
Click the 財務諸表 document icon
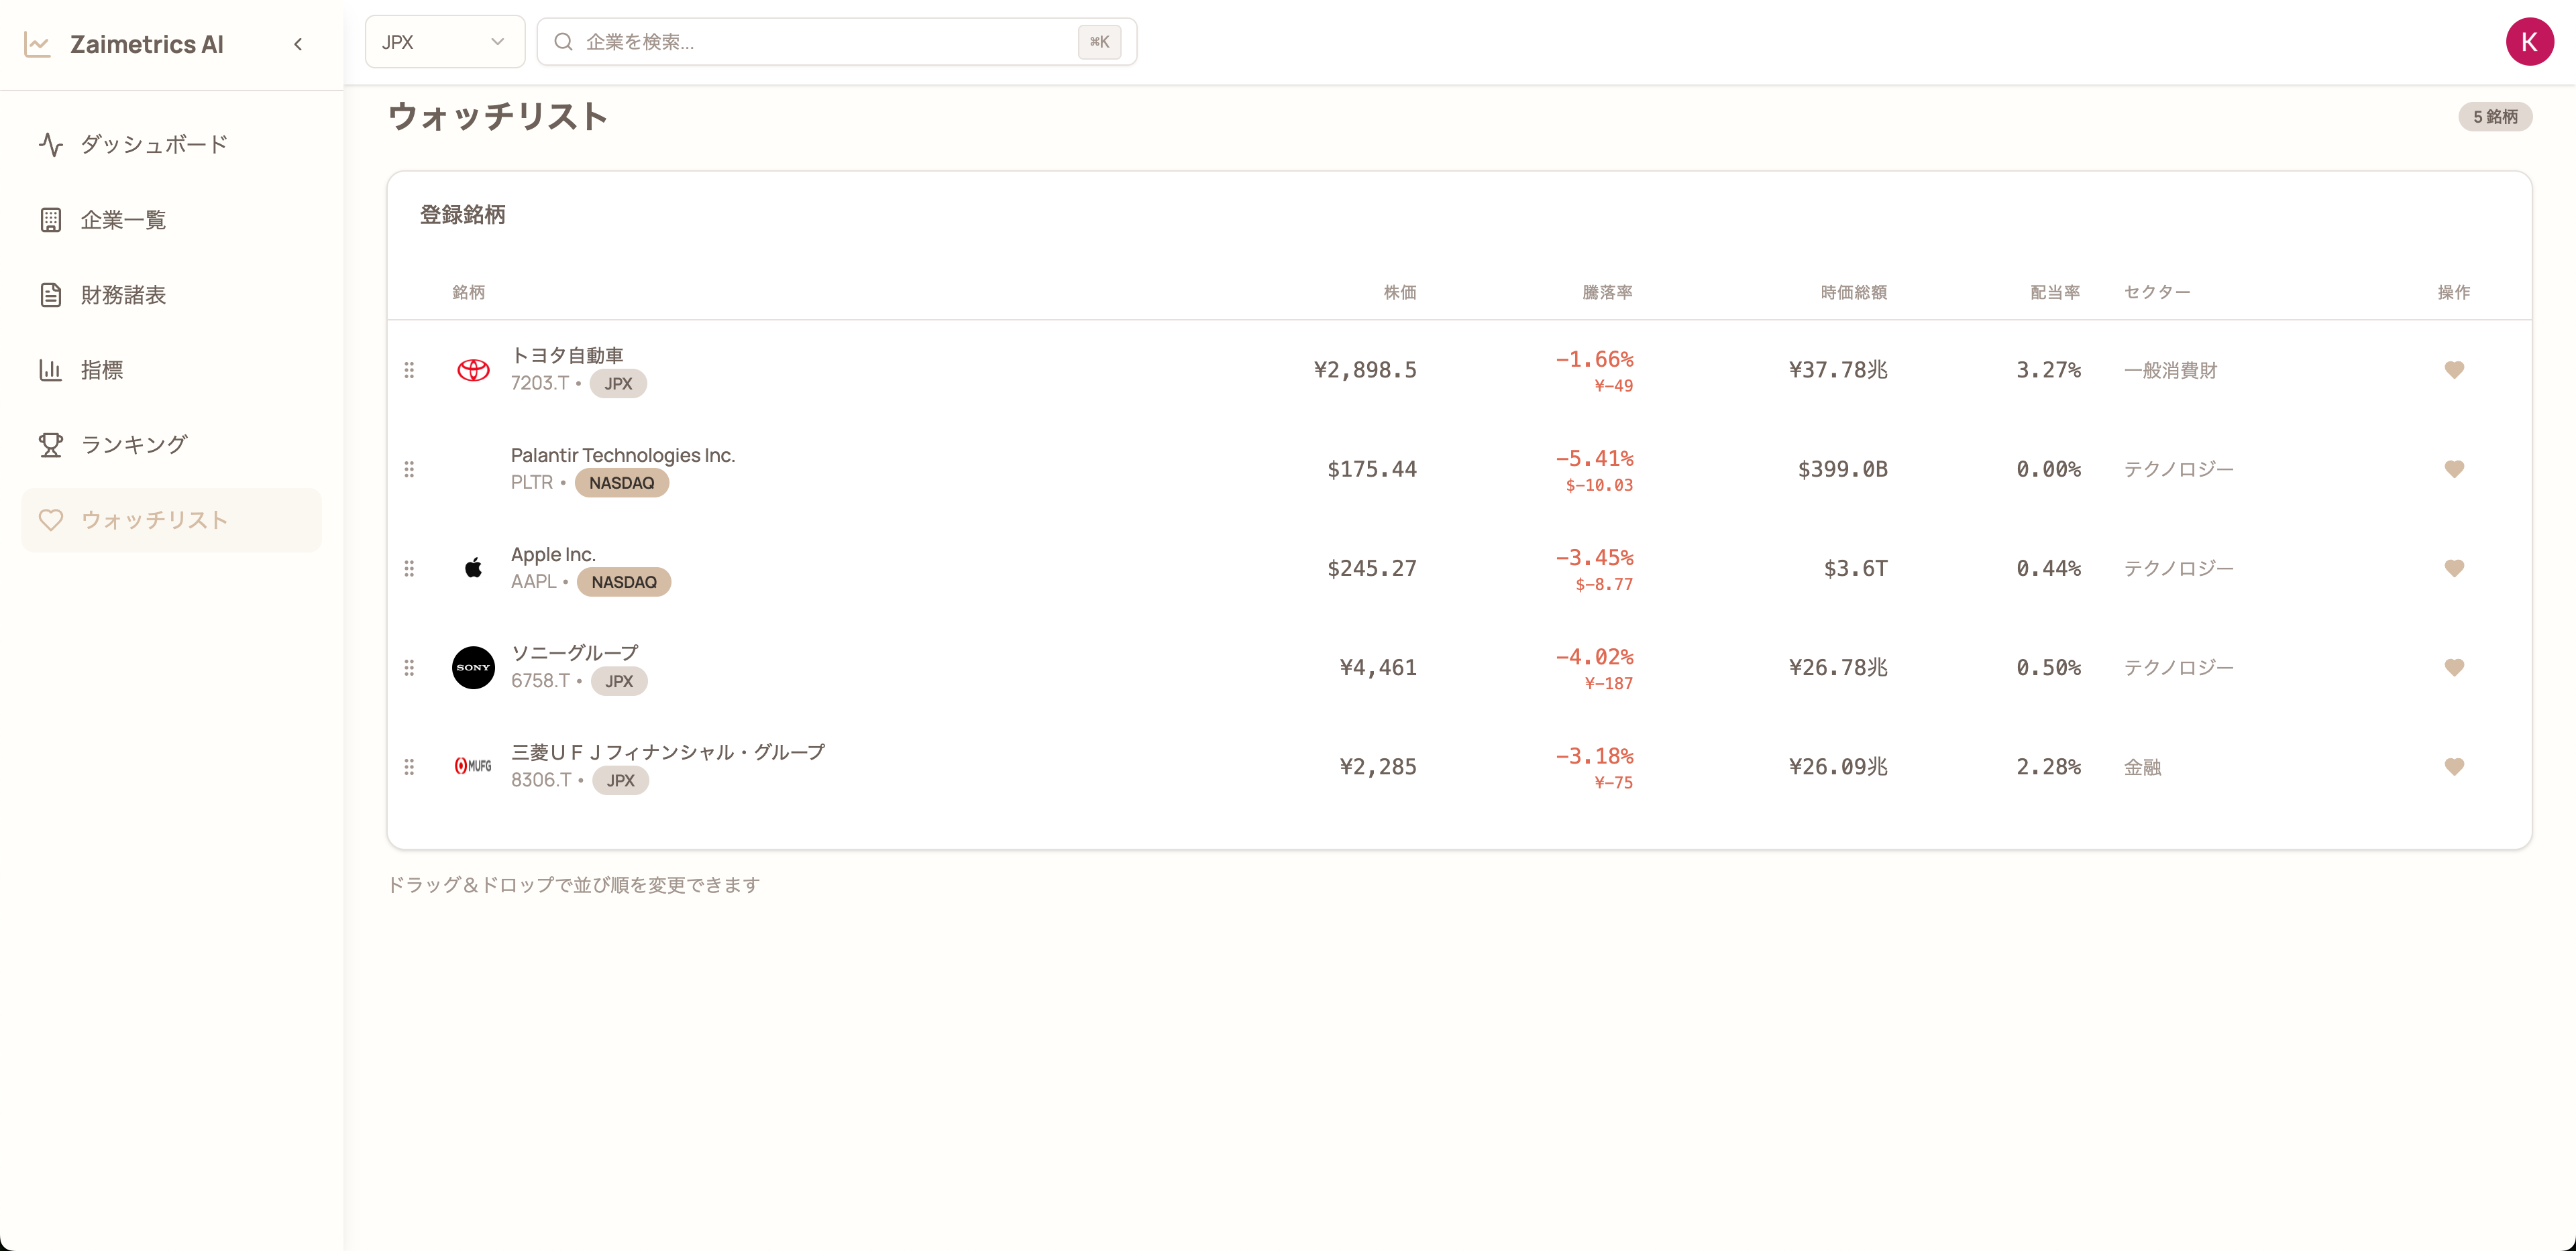click(50, 295)
